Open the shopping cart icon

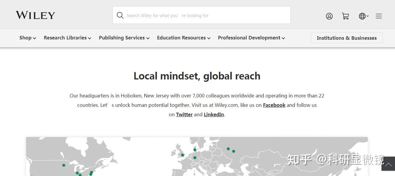pos(345,16)
